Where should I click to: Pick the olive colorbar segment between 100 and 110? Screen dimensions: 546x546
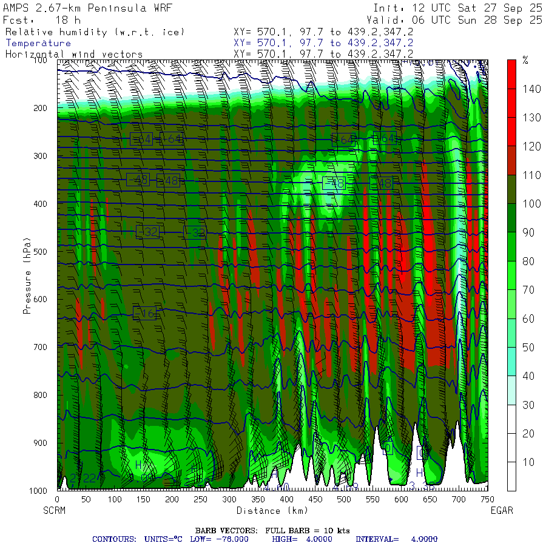pos(511,189)
